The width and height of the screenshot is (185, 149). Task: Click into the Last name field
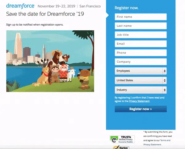(x=141, y=26)
